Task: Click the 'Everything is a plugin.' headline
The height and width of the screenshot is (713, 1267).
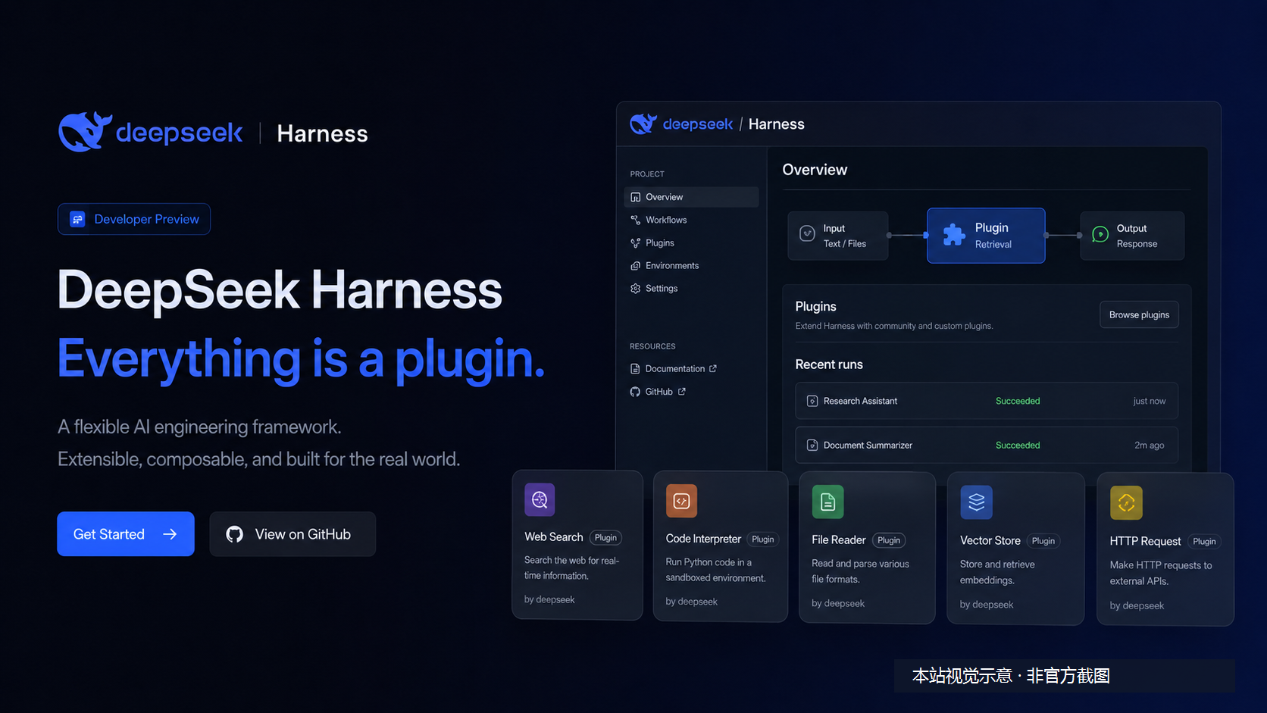Action: pyautogui.click(x=302, y=361)
